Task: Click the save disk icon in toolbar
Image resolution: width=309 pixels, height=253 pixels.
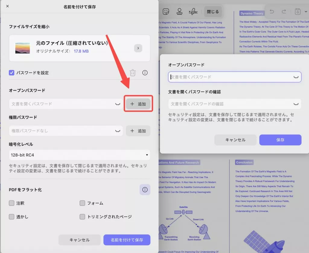Action: pyautogui.click(x=298, y=11)
